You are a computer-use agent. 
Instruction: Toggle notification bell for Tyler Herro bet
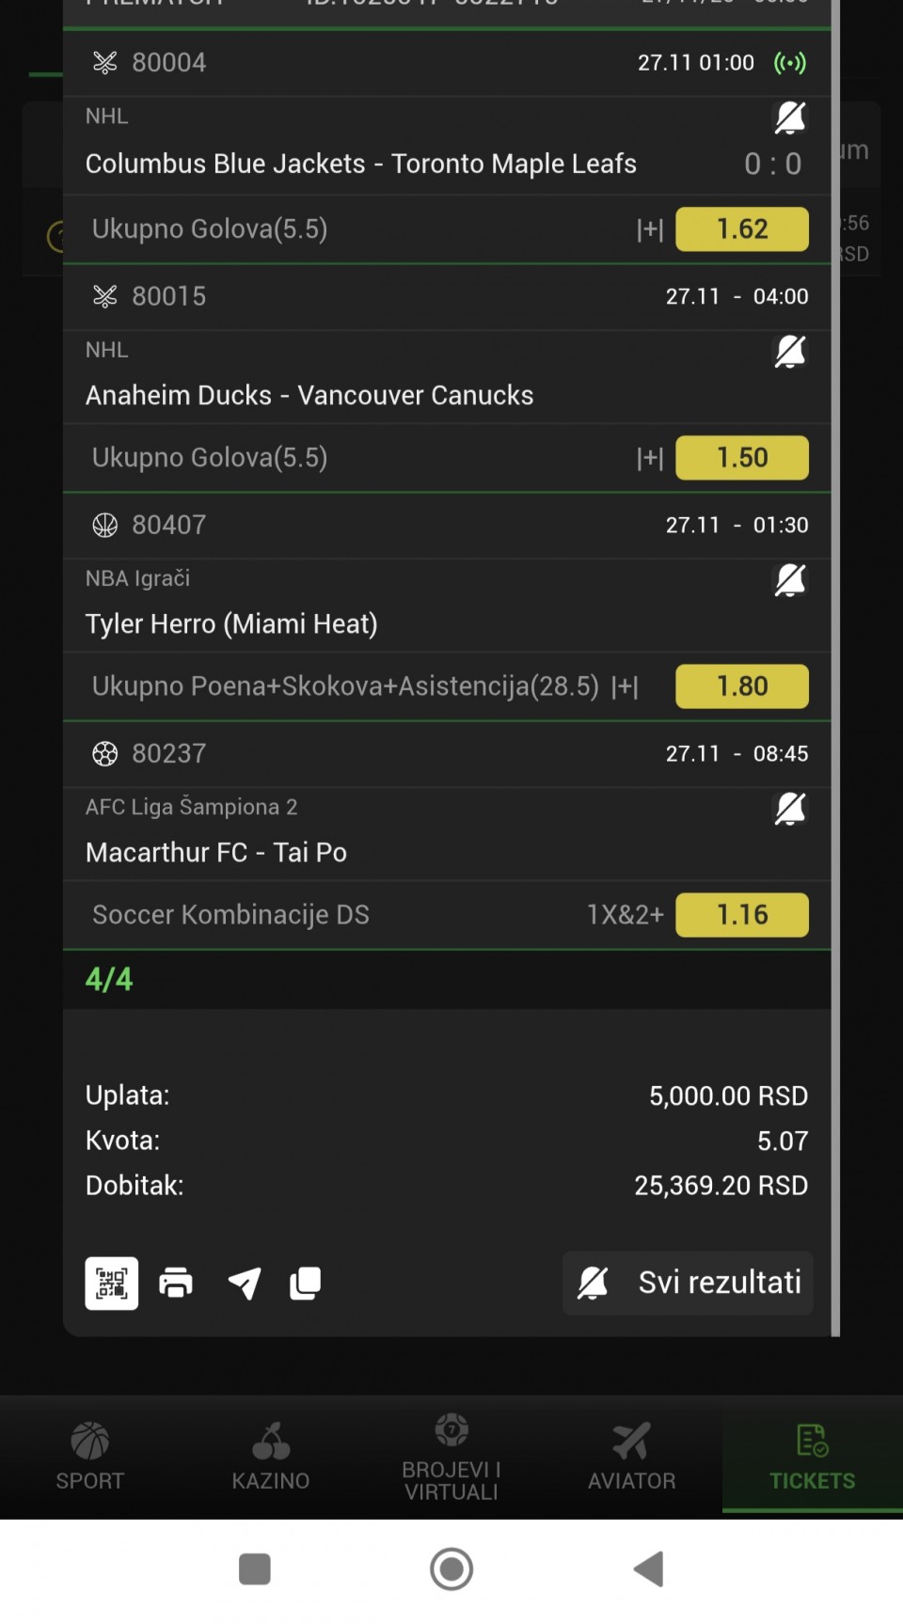click(789, 580)
